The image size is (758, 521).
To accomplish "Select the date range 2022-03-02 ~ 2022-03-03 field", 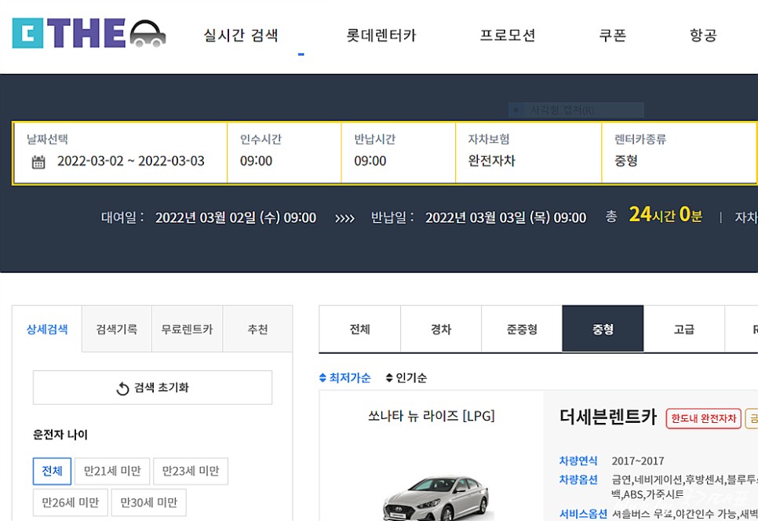I will pos(121,153).
